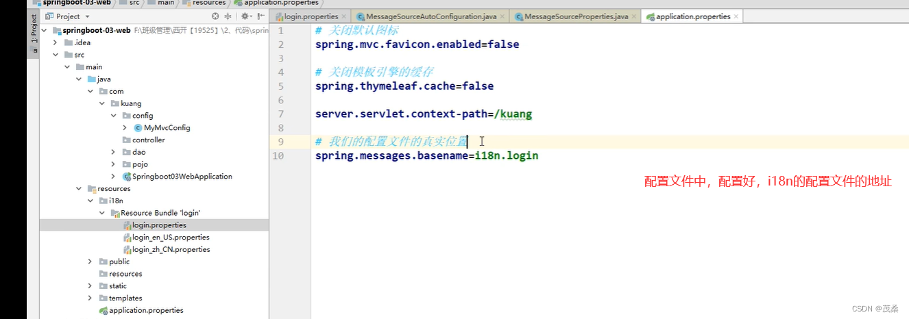The height and width of the screenshot is (319, 909).
Task: Click 'spring.mvc.favicon.enabled=false' on line 2
Action: [x=417, y=44]
